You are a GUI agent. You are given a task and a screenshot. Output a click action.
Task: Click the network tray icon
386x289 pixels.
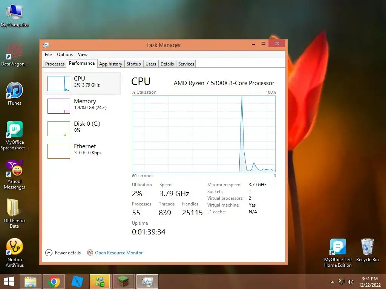tap(342, 282)
